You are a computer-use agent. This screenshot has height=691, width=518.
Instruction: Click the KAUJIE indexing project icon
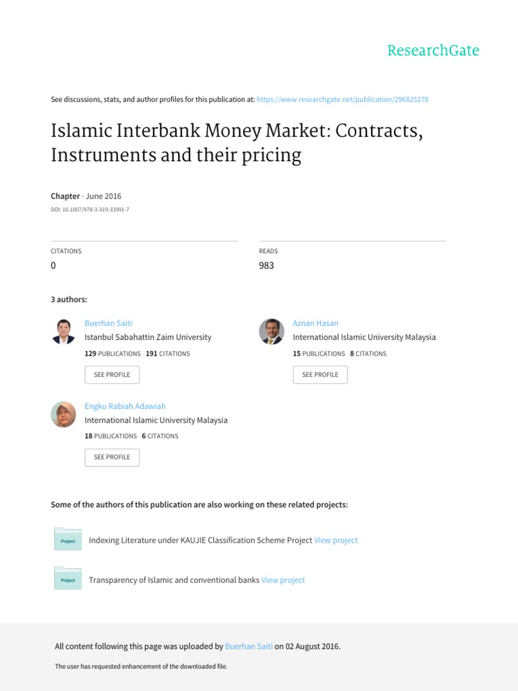pyautogui.click(x=67, y=540)
